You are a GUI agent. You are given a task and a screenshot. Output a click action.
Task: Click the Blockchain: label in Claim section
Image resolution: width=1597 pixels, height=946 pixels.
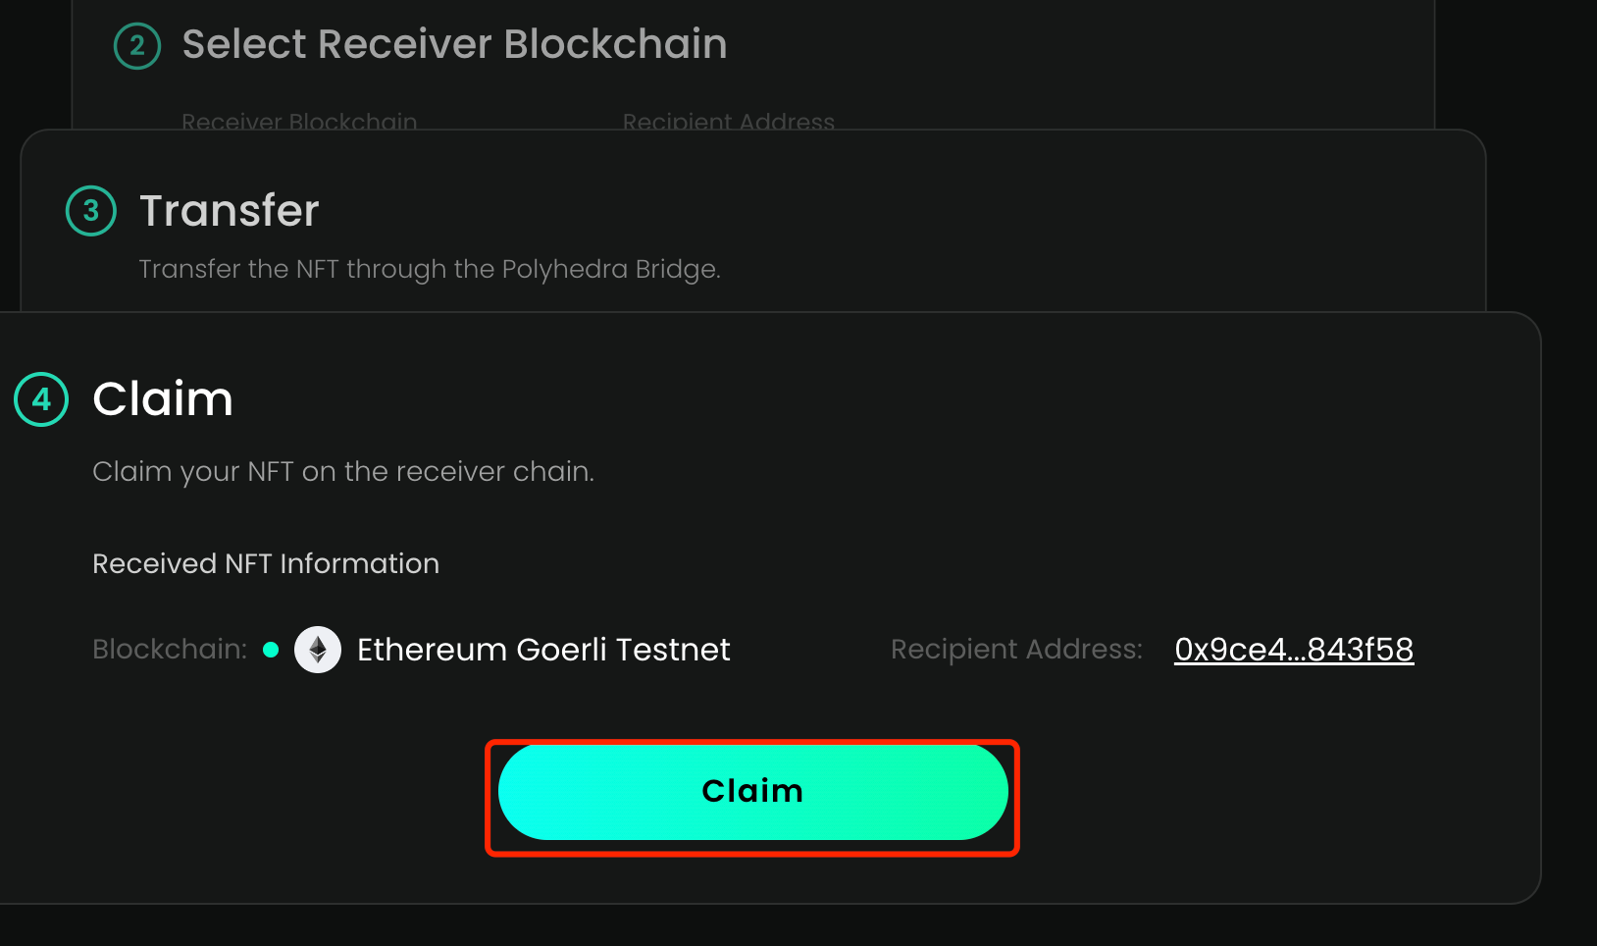(x=170, y=650)
